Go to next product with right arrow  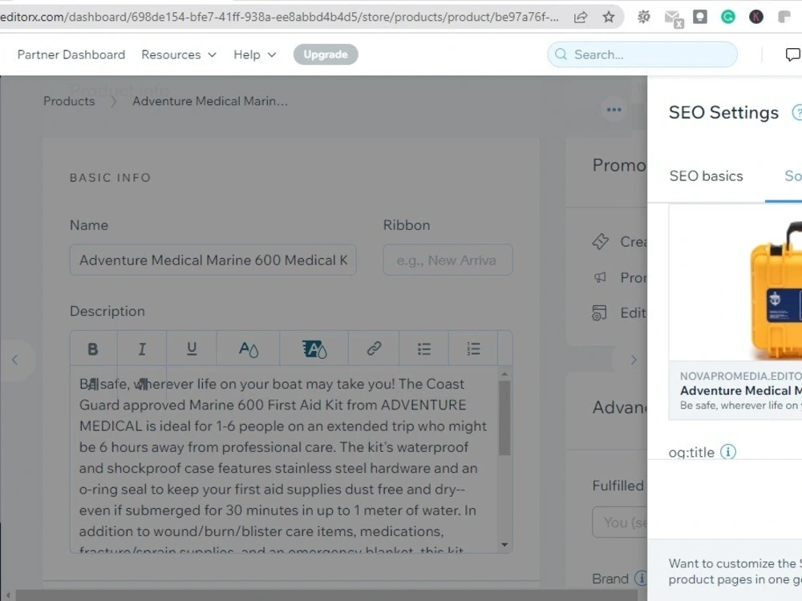634,360
